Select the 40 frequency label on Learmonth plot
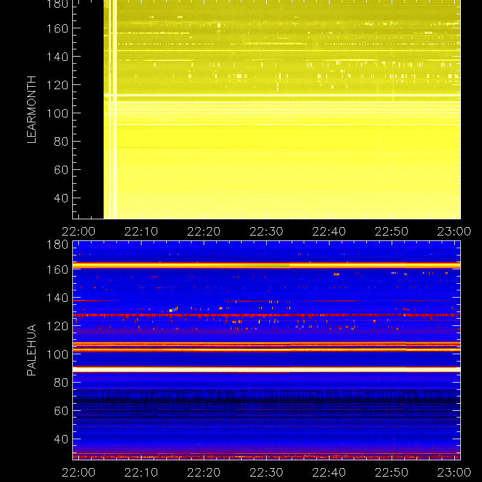 point(61,198)
